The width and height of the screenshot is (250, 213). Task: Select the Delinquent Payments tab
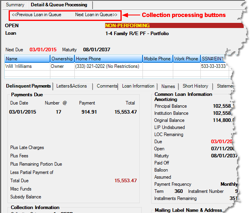29,86
